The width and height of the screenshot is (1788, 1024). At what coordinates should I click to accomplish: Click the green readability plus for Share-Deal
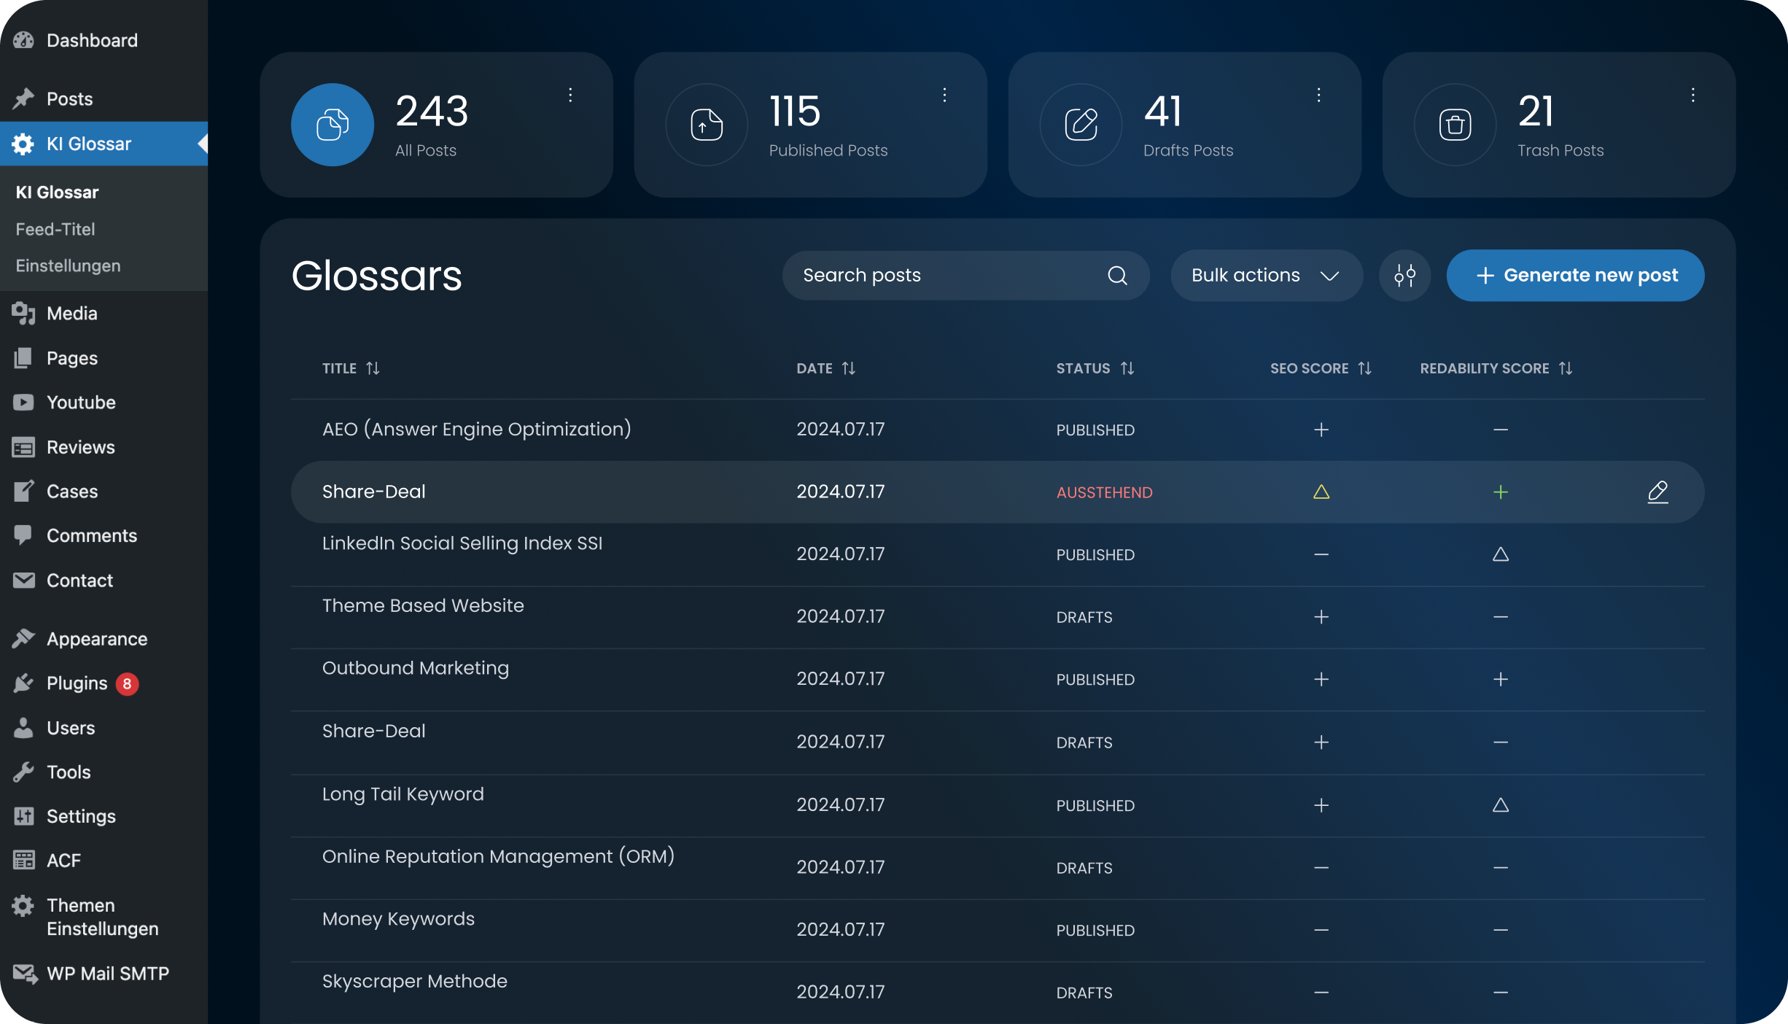click(x=1500, y=492)
